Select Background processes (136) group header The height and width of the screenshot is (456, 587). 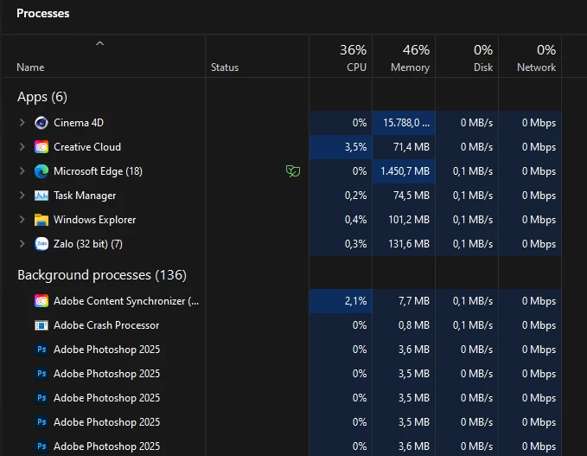click(102, 275)
